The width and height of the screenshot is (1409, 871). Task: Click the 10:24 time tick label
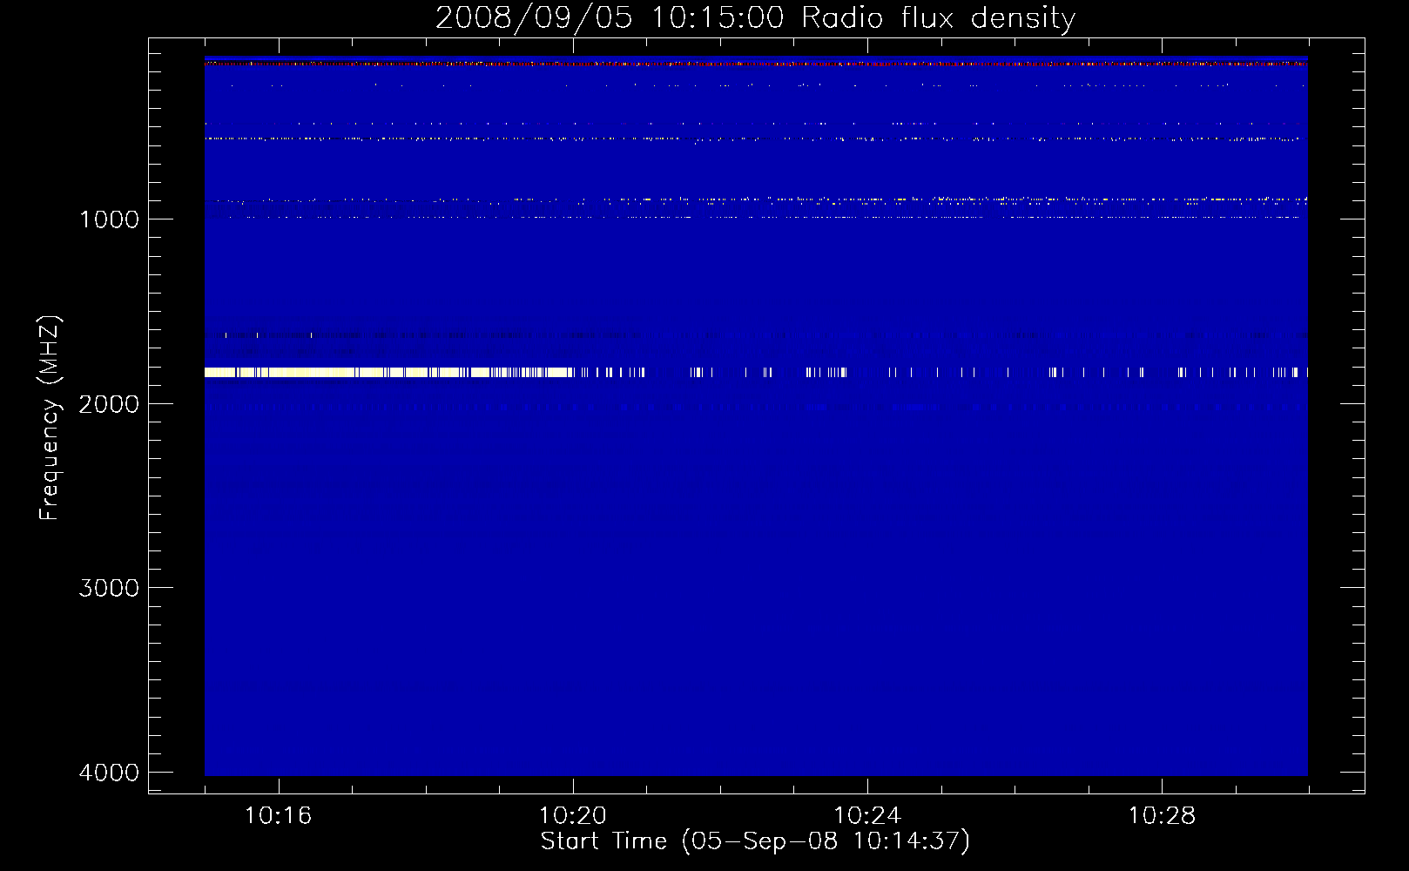click(x=867, y=816)
